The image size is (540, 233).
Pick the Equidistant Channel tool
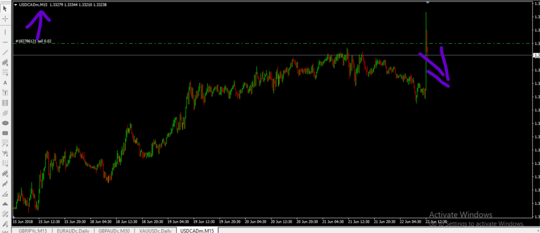click(x=5, y=63)
